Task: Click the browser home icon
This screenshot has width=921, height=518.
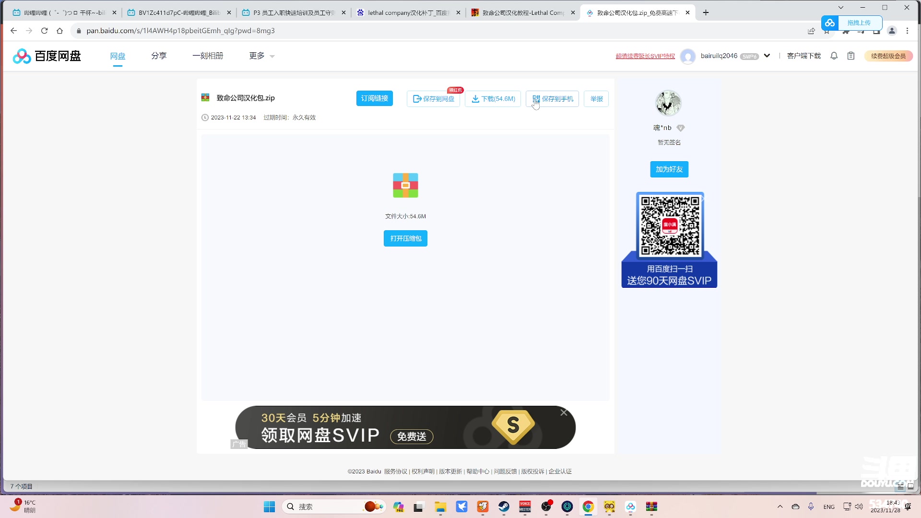Action: [59, 31]
